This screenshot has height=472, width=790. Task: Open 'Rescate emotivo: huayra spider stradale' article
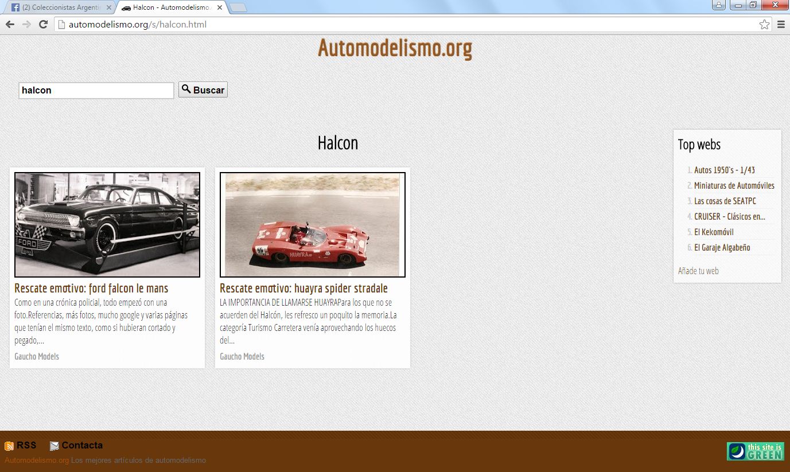click(x=303, y=288)
